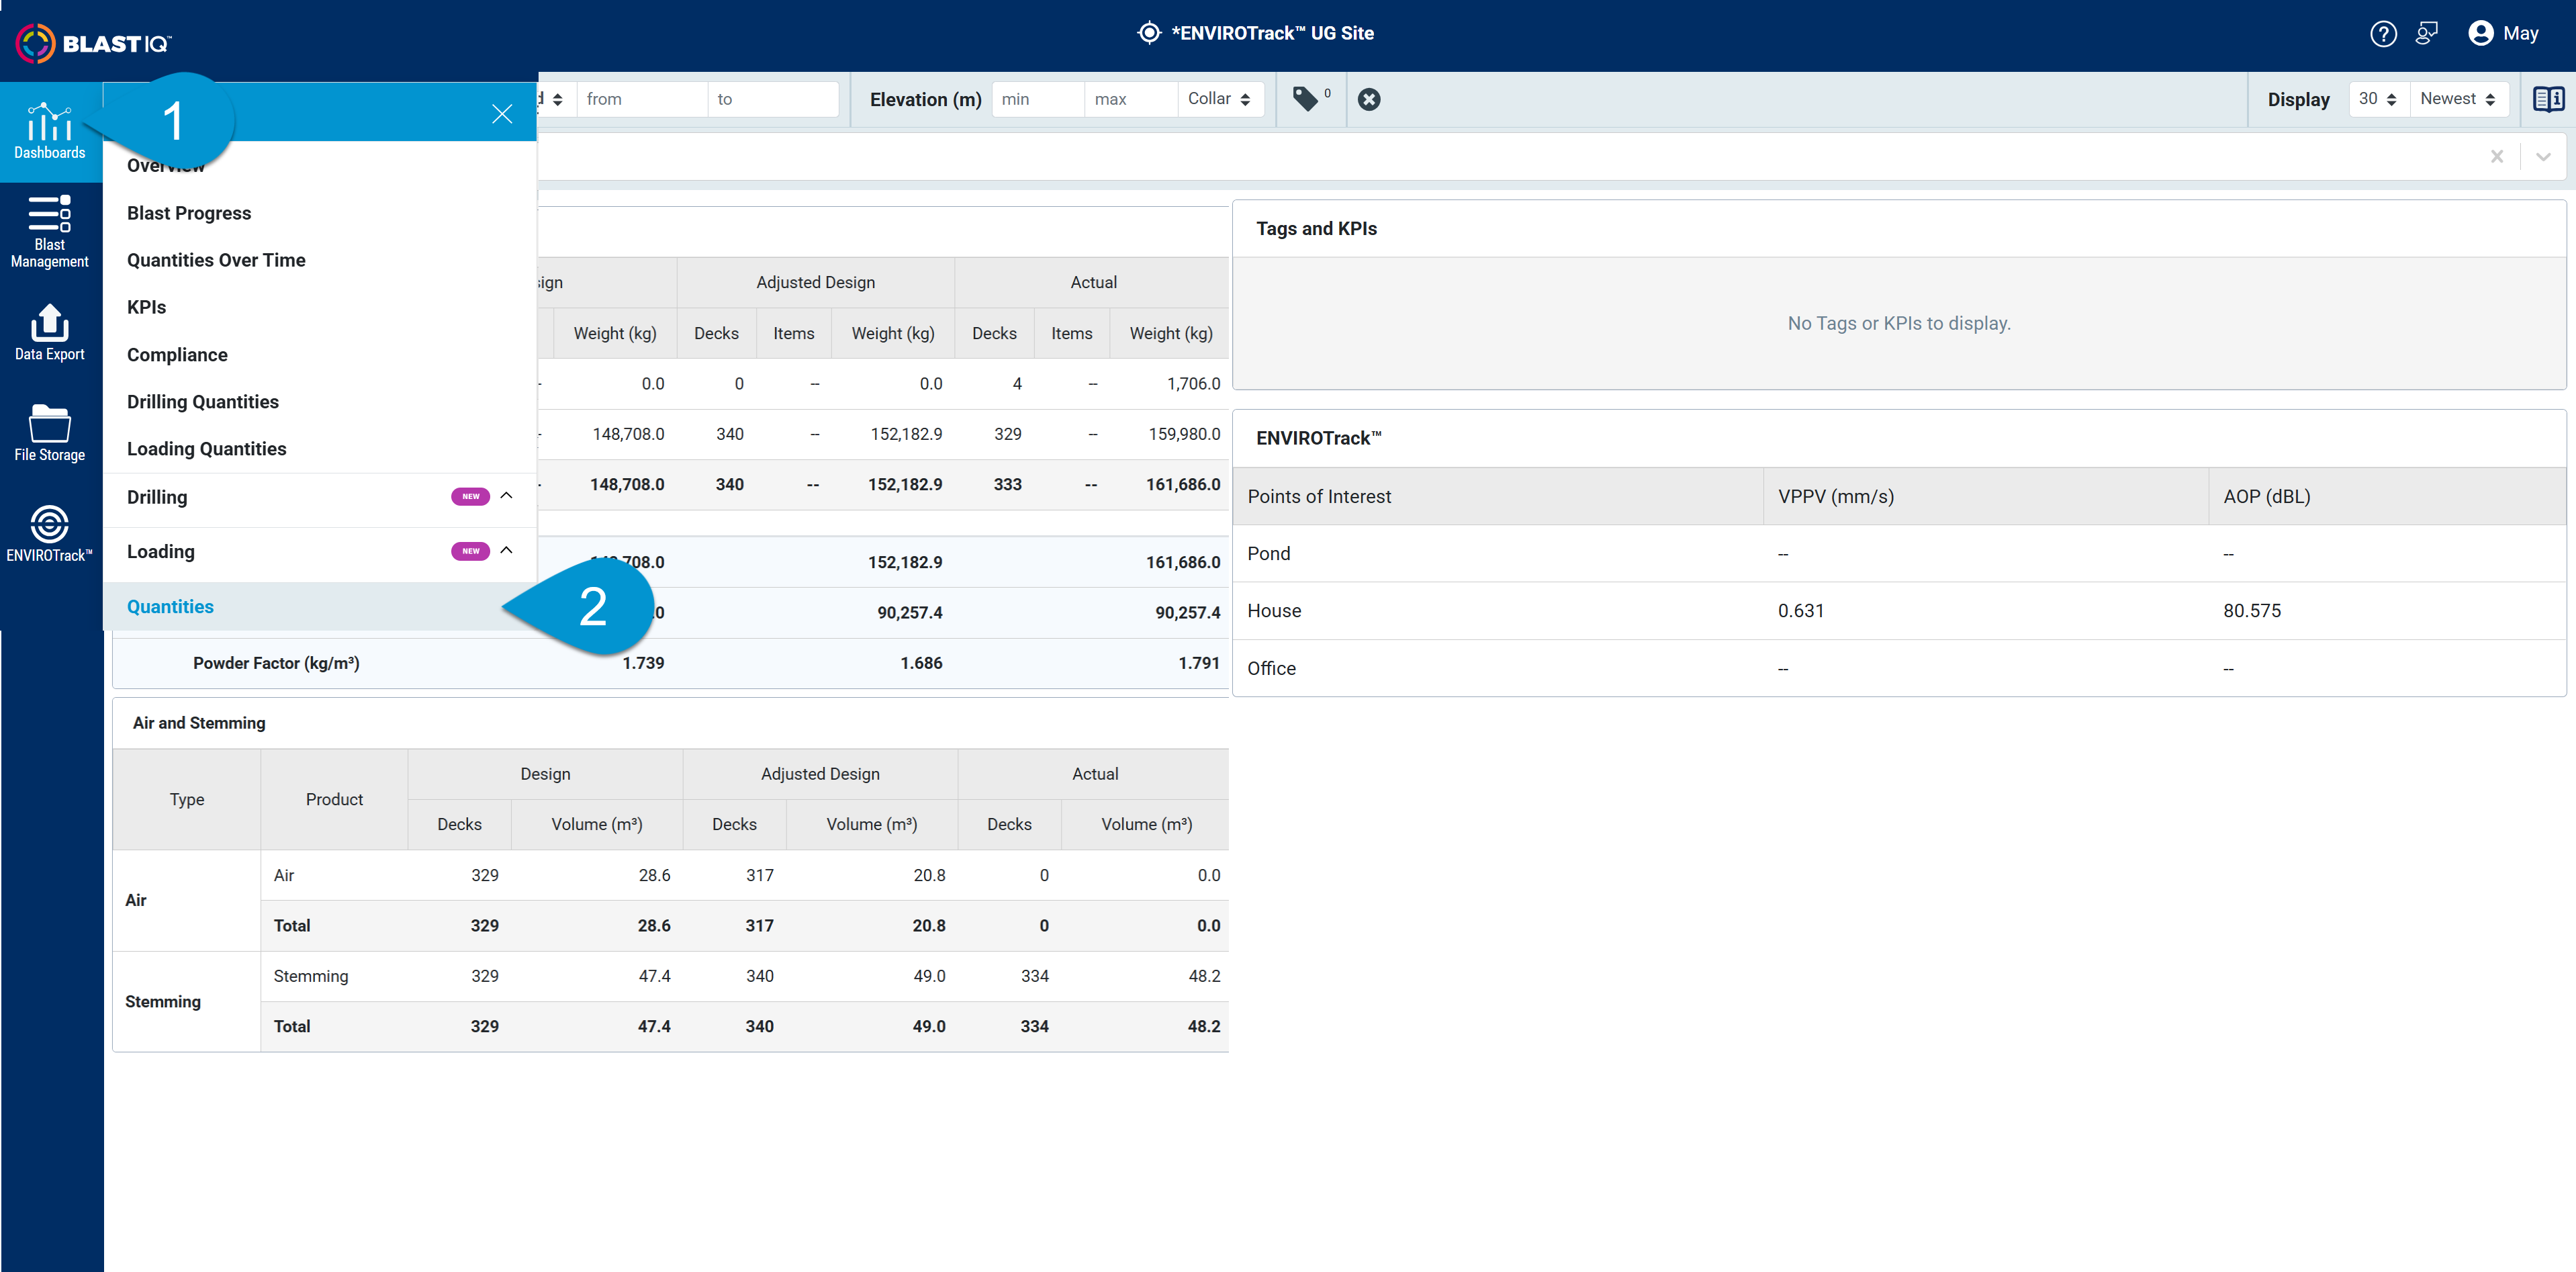The height and width of the screenshot is (1272, 2576).
Task: Click the Tags and KPIs panel heading
Action: (x=1316, y=229)
